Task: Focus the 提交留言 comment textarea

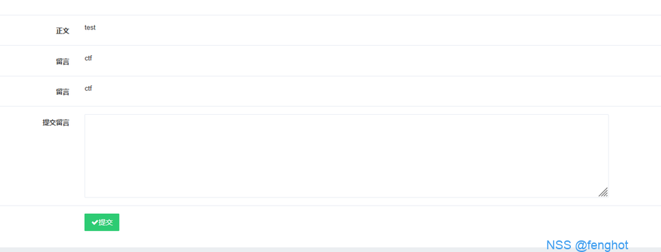Action: click(x=346, y=156)
